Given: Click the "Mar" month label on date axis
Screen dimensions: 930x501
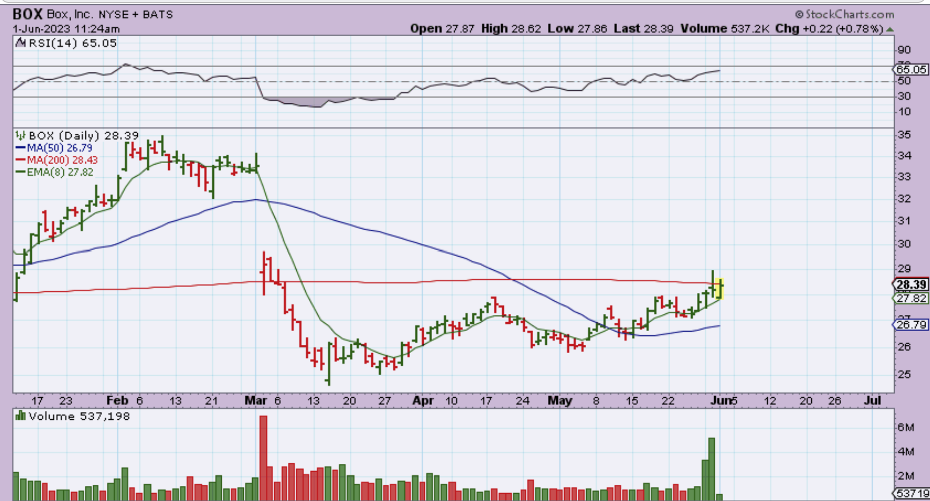Looking at the screenshot, I should [256, 401].
